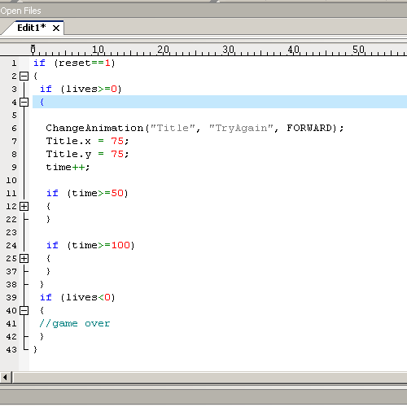
Task: Expand the folded block at line 25
Action: [24, 258]
